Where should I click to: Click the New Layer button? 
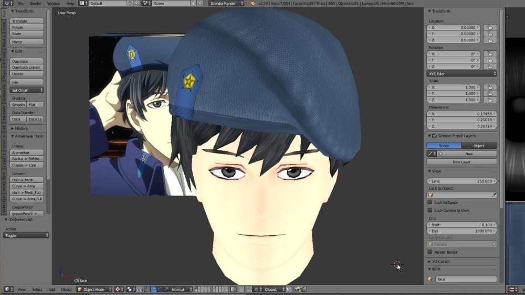[x=461, y=162]
